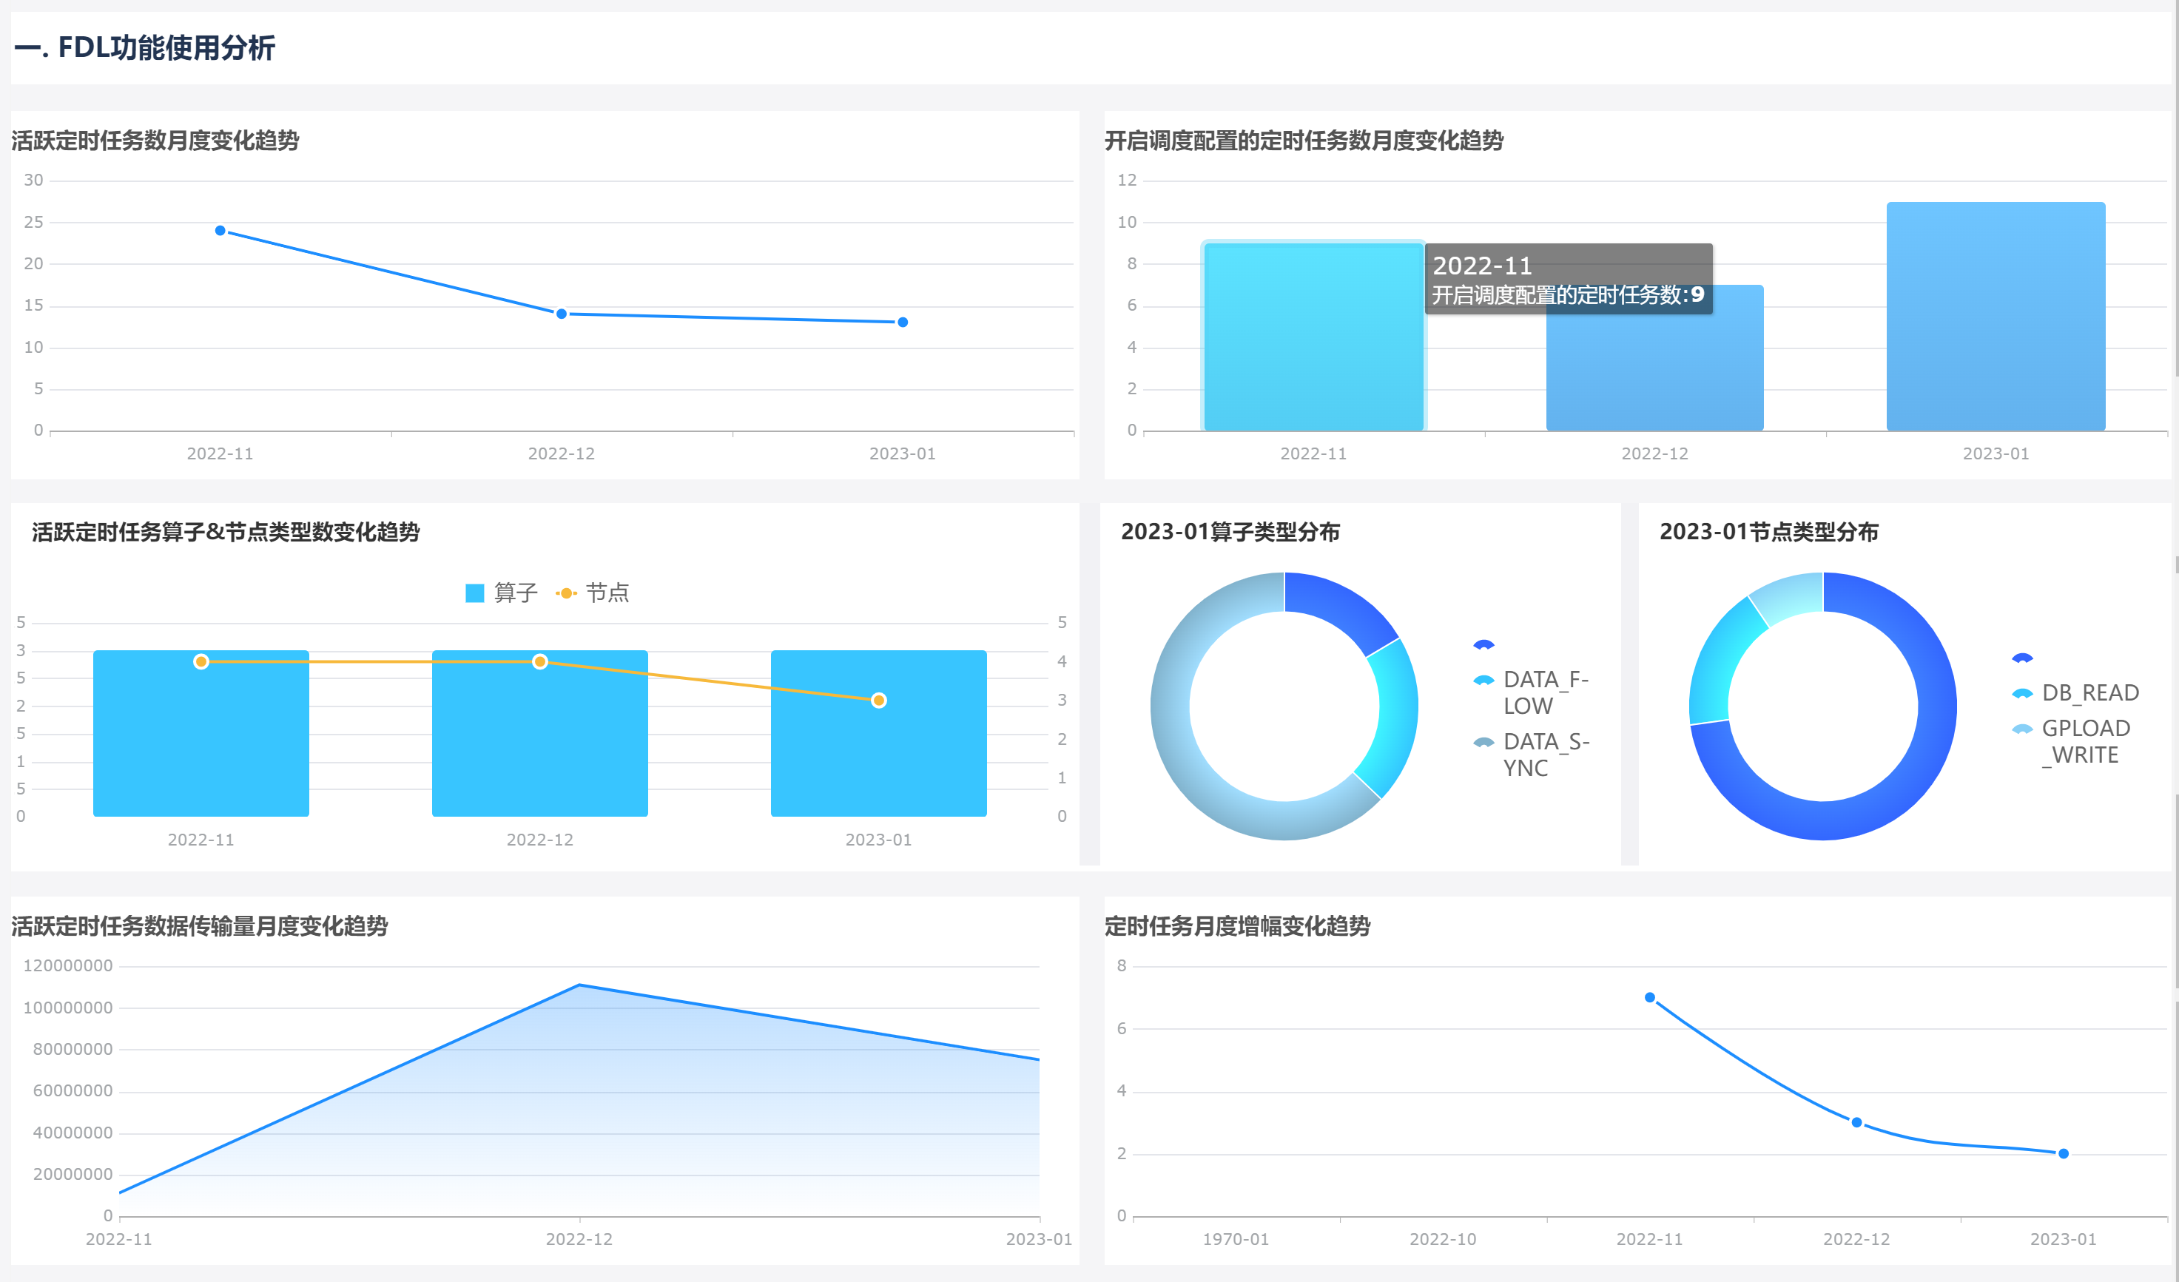Click the 2022-12 point on active tasks line

[x=561, y=314]
